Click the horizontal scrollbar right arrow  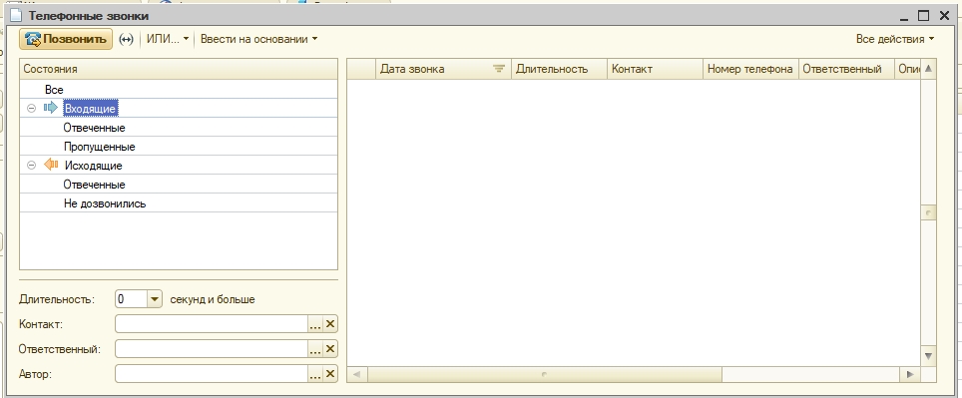tap(910, 374)
